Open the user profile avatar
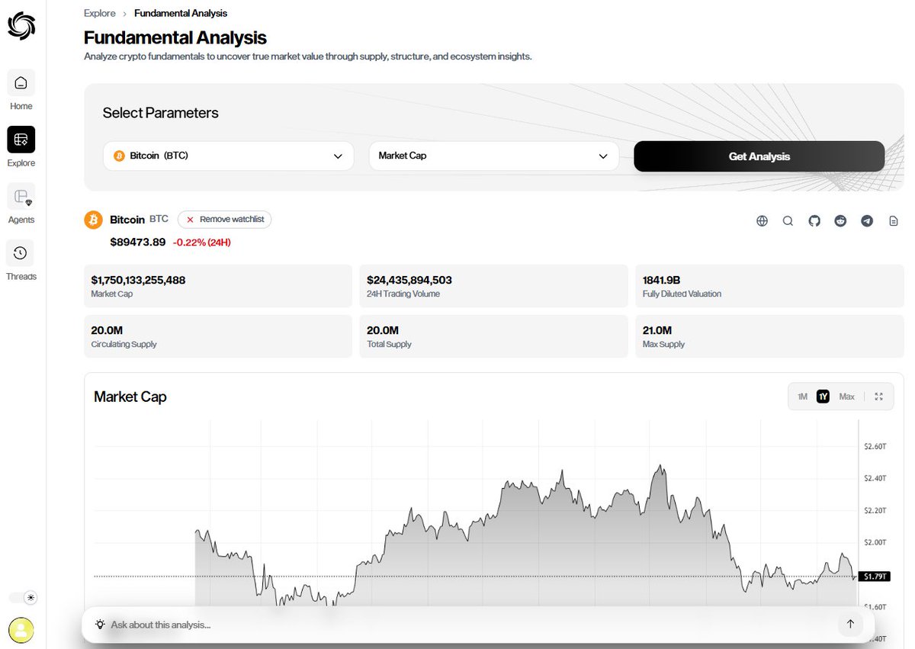Screen dimensions: 915x649 coord(21,630)
